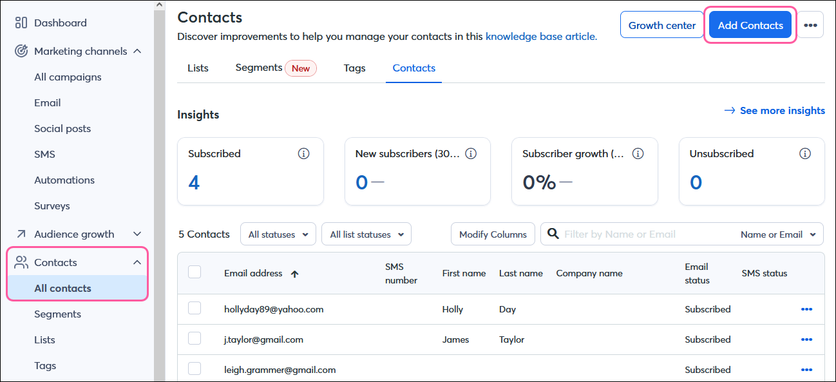This screenshot has height=382, width=836.
Task: Click the New badge on Segments tab
Action: (301, 68)
